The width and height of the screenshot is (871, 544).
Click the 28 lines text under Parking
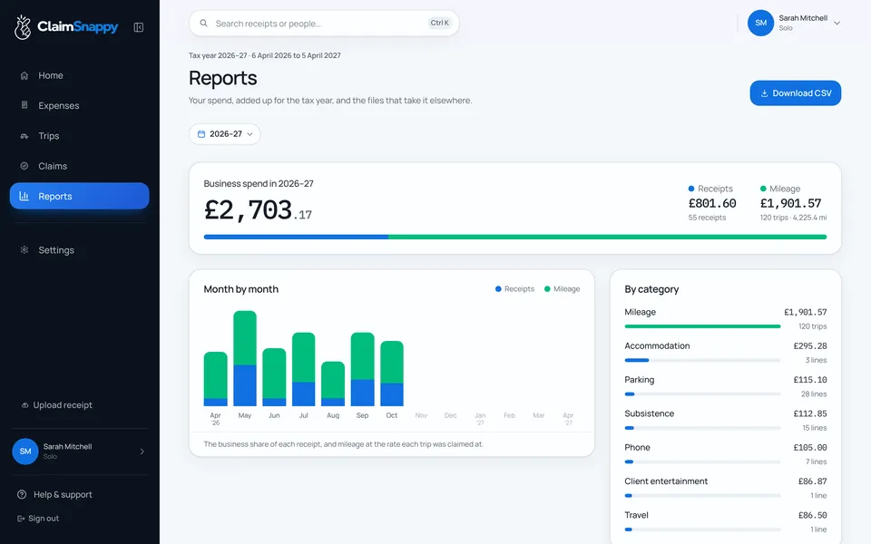tap(814, 394)
